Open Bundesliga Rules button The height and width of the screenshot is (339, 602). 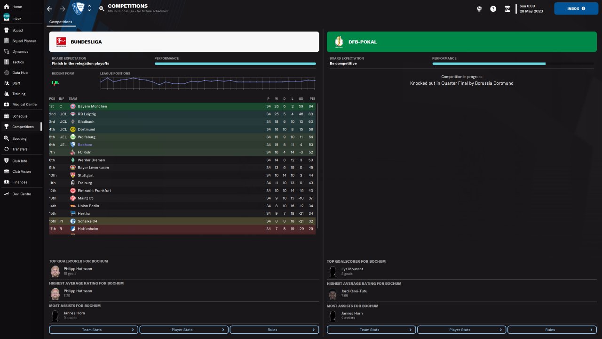click(274, 330)
